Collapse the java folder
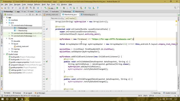Screen dimensions: 180x101 click(x=7, y=23)
